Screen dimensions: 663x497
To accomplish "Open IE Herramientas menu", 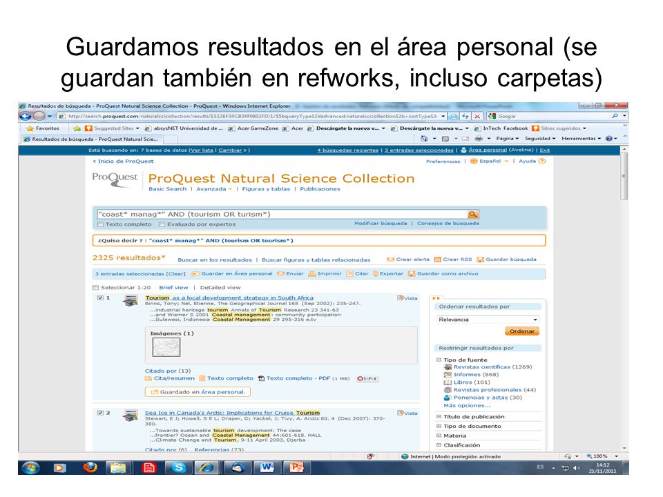I will click(x=581, y=139).
